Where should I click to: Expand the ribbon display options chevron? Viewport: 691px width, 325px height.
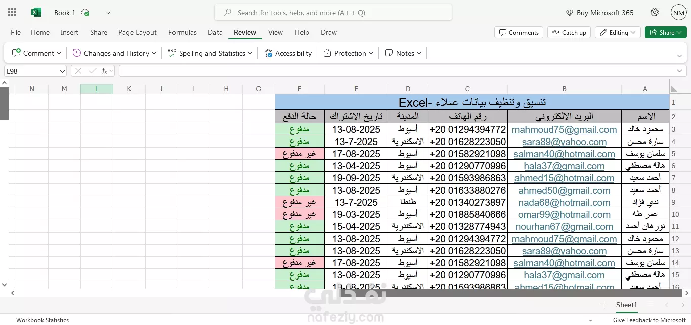point(679,56)
